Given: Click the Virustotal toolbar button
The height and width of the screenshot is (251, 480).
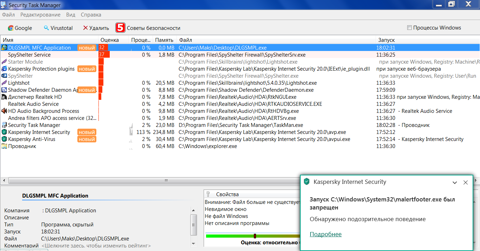Looking at the screenshot, I should tap(58, 28).
